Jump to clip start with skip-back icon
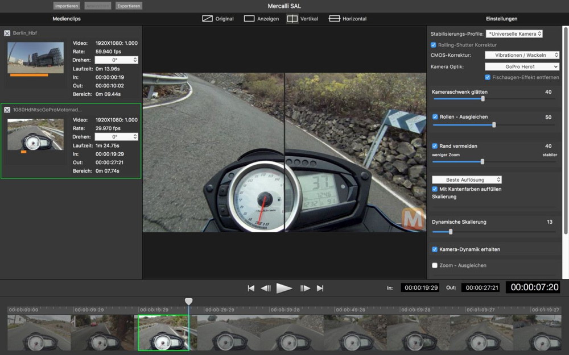 pyautogui.click(x=251, y=289)
